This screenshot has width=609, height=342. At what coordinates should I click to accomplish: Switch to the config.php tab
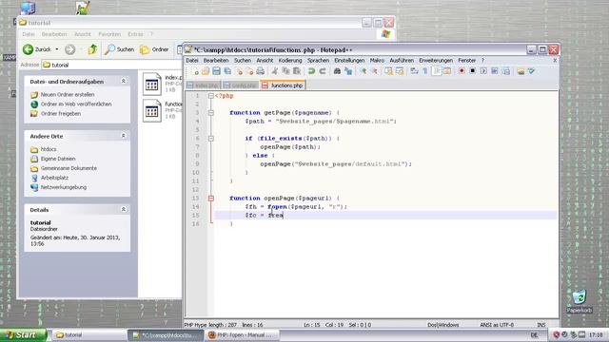click(x=241, y=85)
